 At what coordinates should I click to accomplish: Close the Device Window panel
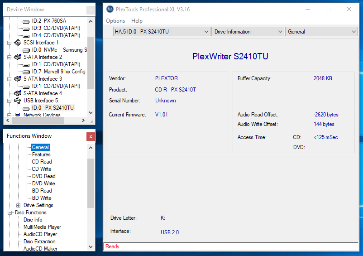pyautogui.click(x=91, y=10)
